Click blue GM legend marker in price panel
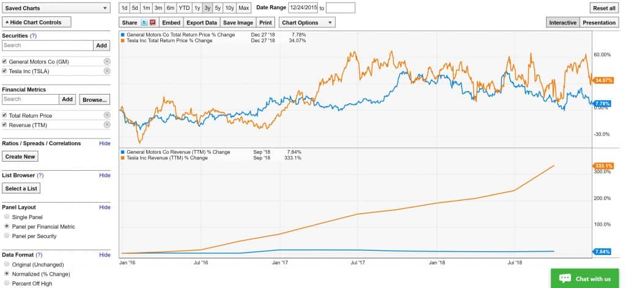Viewport: 626px width, 288px height. (x=122, y=35)
